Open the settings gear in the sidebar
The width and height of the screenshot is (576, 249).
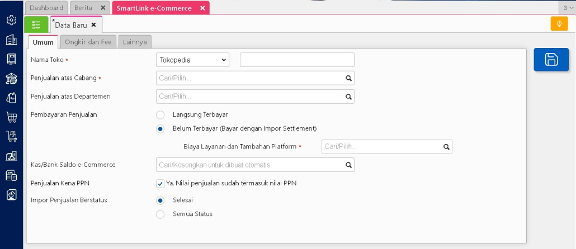tap(11, 20)
